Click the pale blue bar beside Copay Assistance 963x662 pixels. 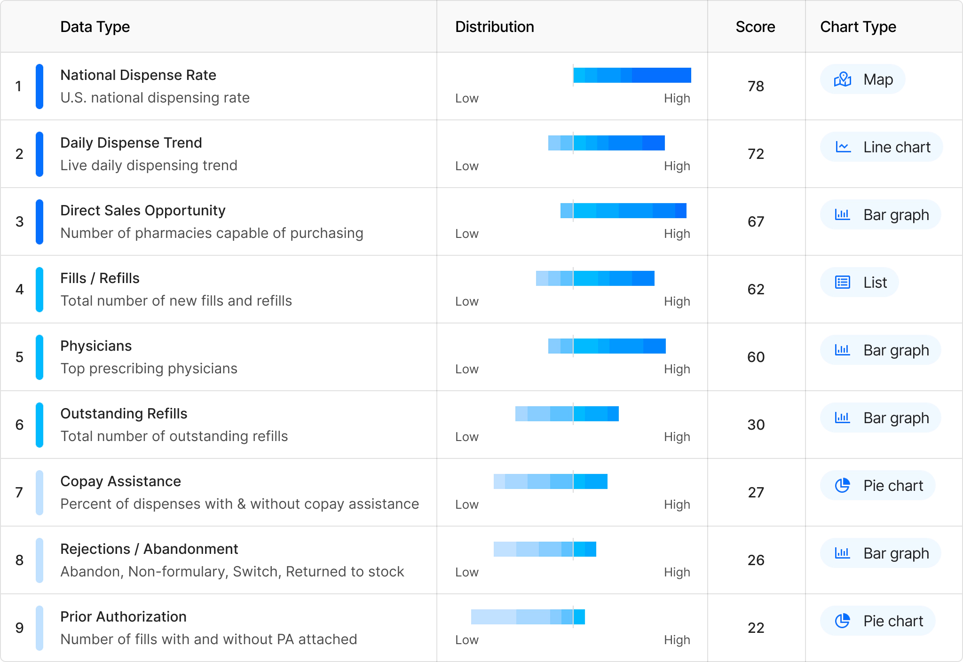click(x=39, y=493)
